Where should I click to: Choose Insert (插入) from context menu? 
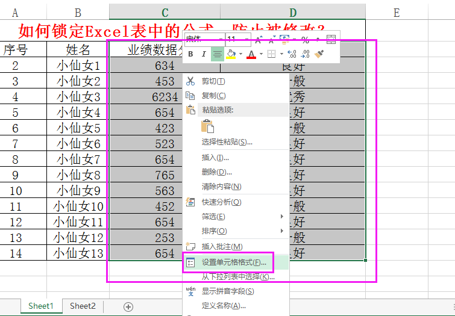point(236,158)
